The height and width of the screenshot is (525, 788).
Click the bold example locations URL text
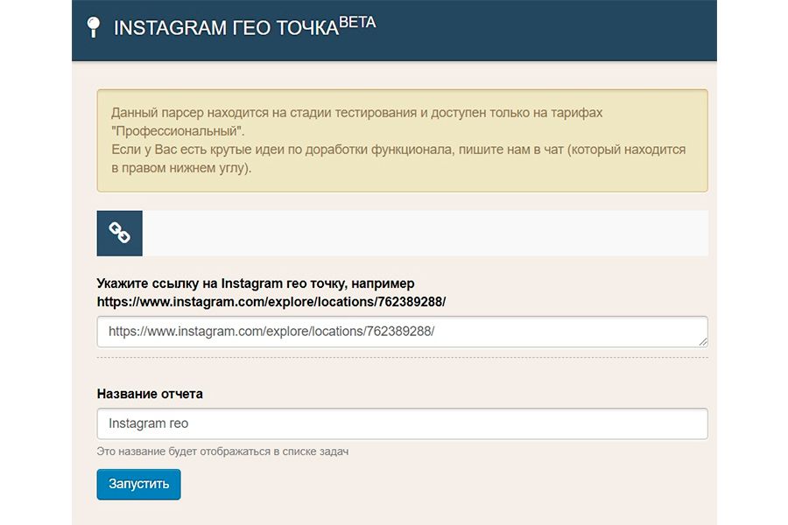tap(271, 301)
